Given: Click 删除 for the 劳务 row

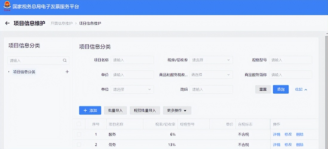Looking at the screenshot, I should (x=300, y=145).
